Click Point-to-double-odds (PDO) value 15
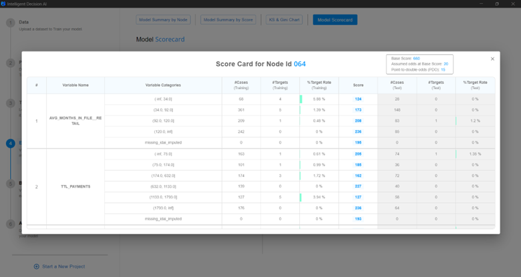 click(443, 69)
